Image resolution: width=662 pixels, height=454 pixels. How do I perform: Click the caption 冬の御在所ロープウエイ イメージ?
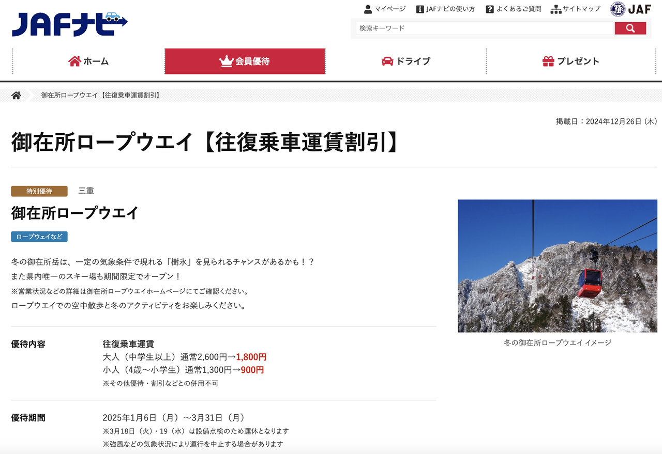(x=558, y=342)
